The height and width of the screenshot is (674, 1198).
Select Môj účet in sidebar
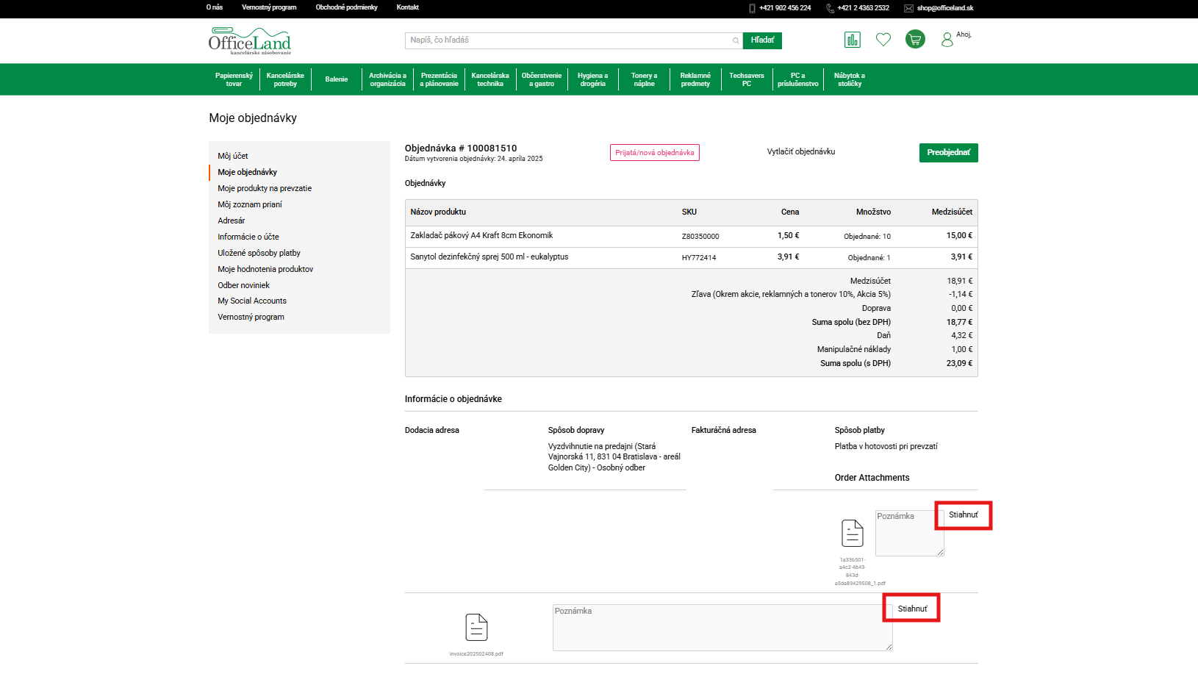233,156
